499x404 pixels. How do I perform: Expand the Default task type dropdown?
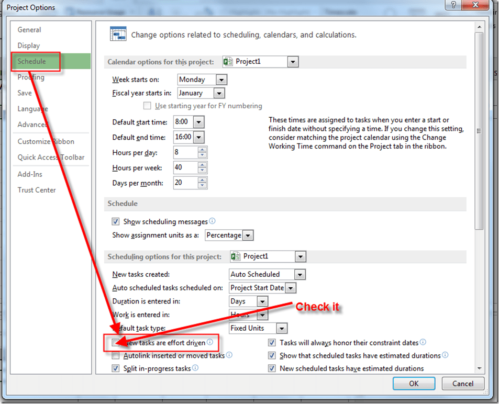click(x=282, y=329)
